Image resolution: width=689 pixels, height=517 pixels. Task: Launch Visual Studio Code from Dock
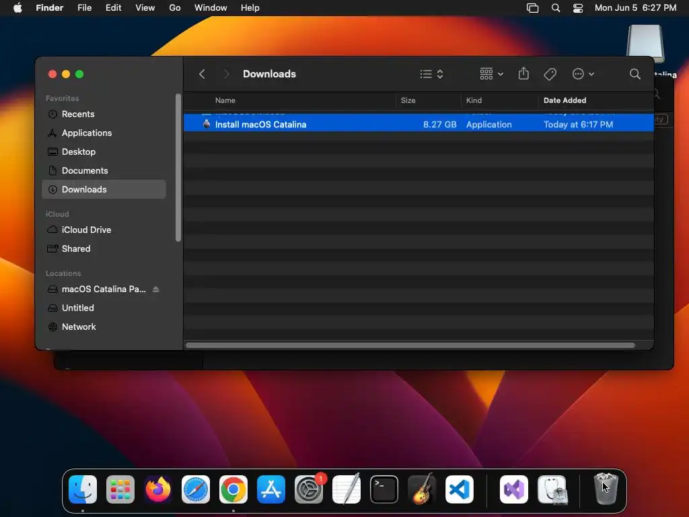[x=460, y=489]
